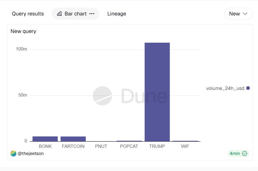Click the bar chart icon in tab
Screen dimensions: 258x171
coord(59,14)
